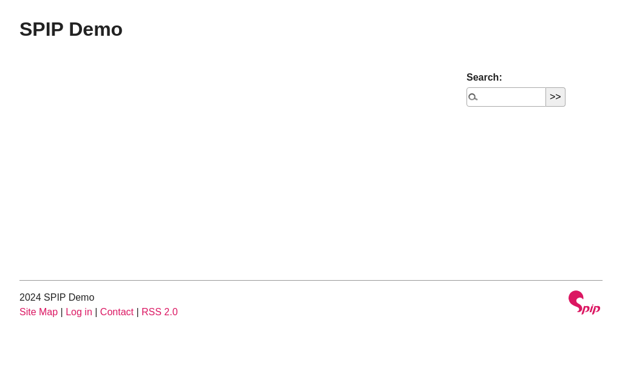Click the pink SPIP logo in footer
Viewport: 622px width, 388px height.
[x=584, y=303]
